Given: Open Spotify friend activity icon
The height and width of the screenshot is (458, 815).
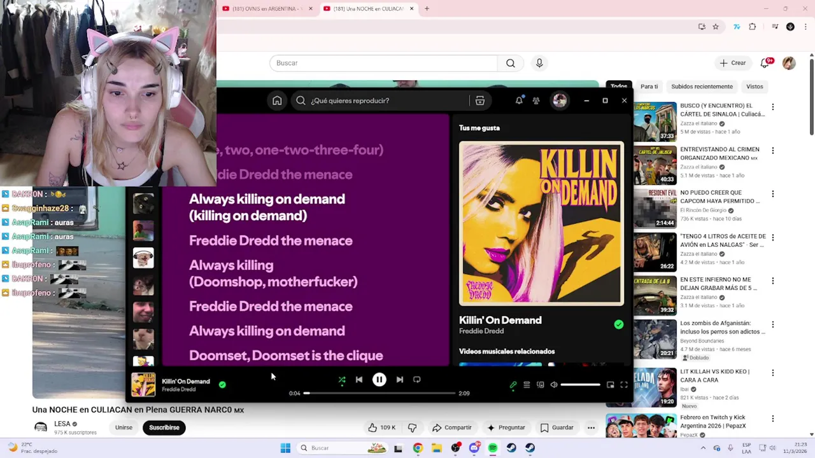Looking at the screenshot, I should [536, 101].
